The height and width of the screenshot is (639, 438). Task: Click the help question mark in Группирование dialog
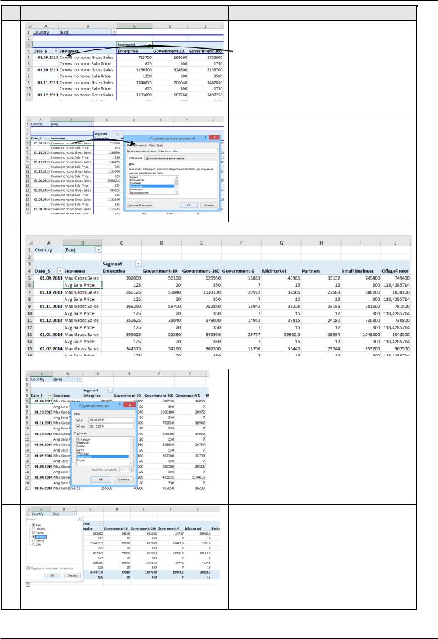coord(120,405)
